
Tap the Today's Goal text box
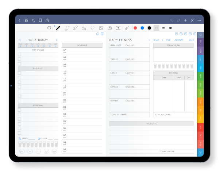point(173,54)
